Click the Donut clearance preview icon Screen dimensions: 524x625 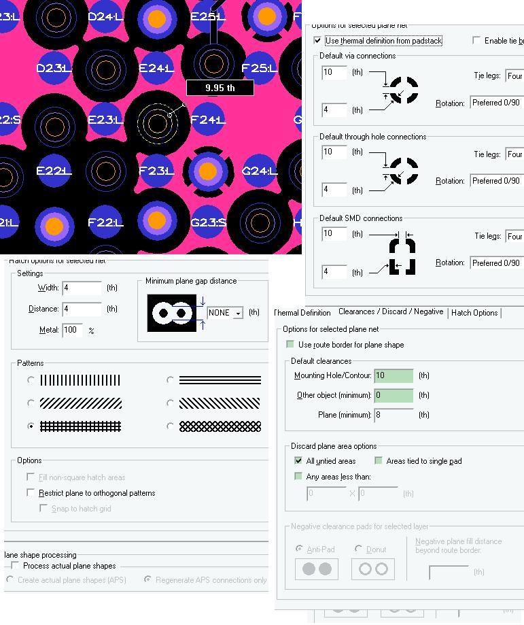click(373, 569)
